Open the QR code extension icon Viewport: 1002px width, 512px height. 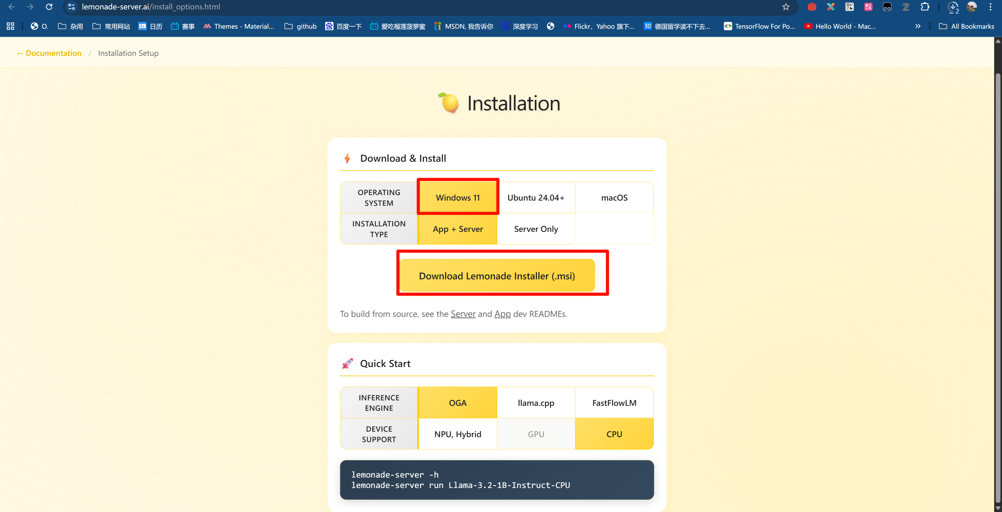click(x=849, y=7)
